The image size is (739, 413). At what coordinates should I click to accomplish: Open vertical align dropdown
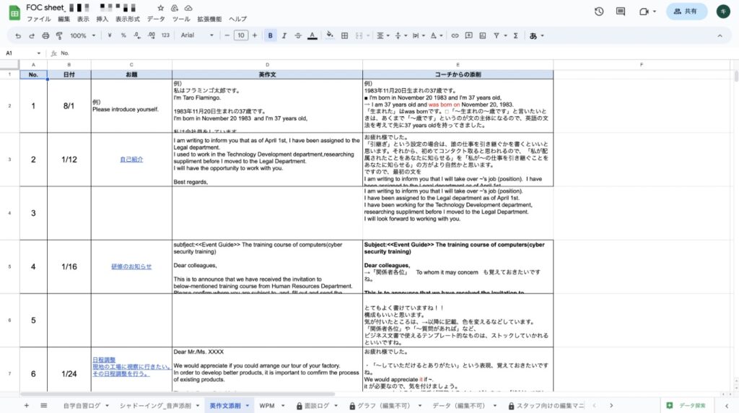click(x=401, y=36)
